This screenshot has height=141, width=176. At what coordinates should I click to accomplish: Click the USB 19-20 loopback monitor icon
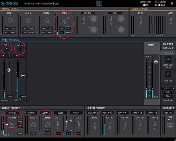tap(170, 125)
